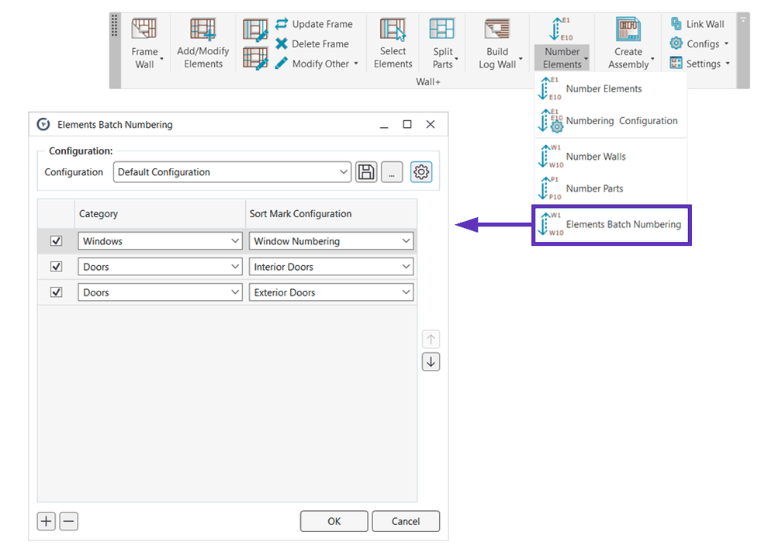Open Doors category dropdown in Interior Doors row

point(160,267)
